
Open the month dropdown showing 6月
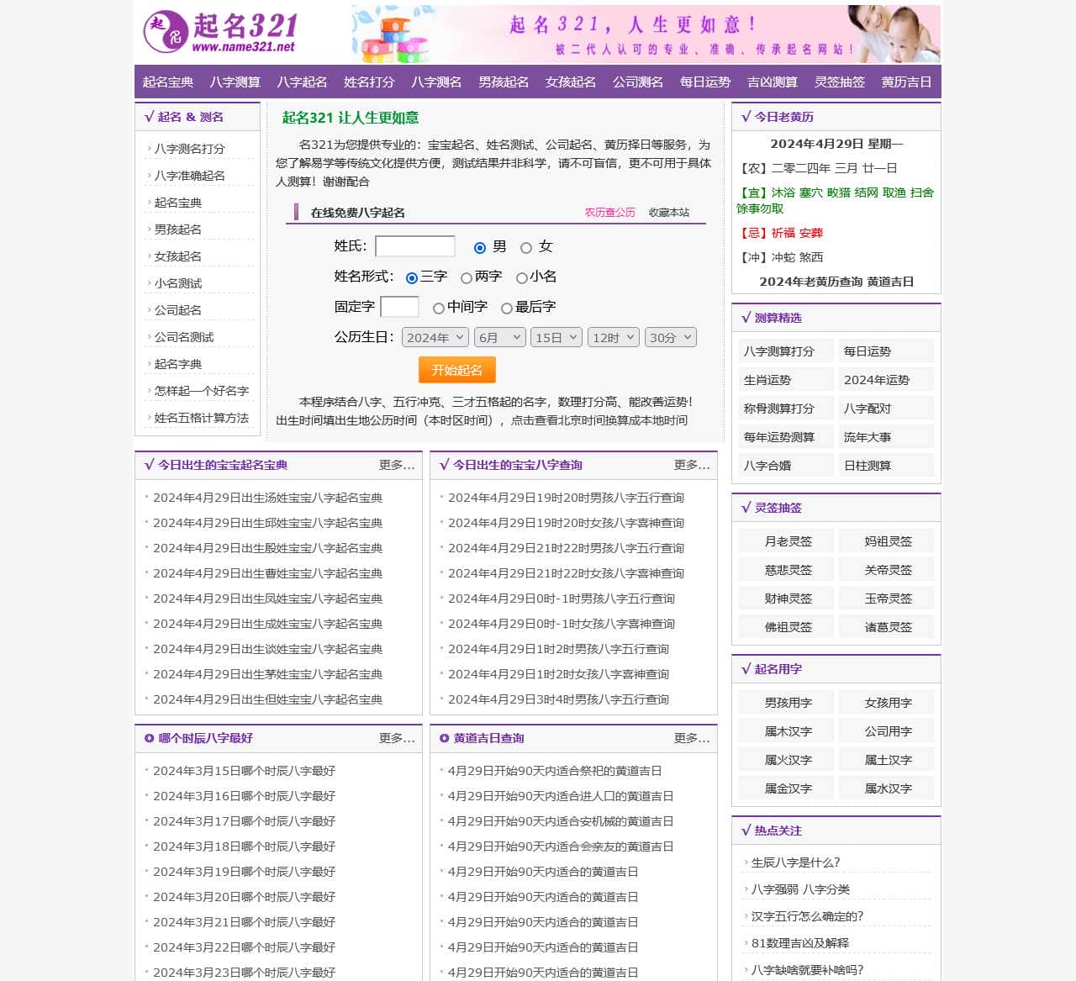498,336
